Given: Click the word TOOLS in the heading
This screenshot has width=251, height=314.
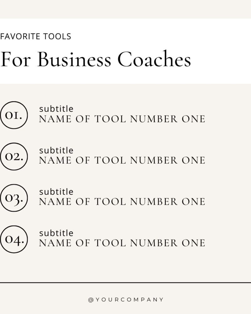Looking at the screenshot, I should (57, 36).
